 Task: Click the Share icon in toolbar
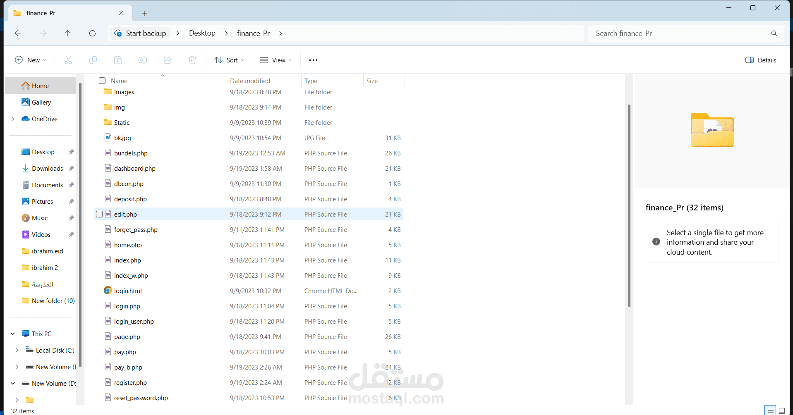pyautogui.click(x=168, y=60)
